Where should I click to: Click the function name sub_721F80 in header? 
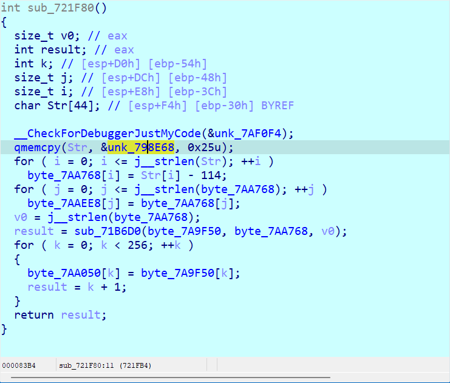[x=61, y=7]
